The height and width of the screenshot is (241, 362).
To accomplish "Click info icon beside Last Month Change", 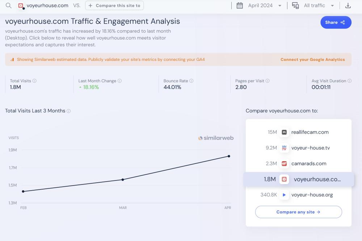I will tap(120, 81).
